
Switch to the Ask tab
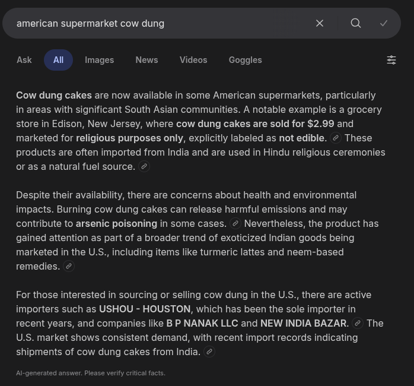(24, 60)
